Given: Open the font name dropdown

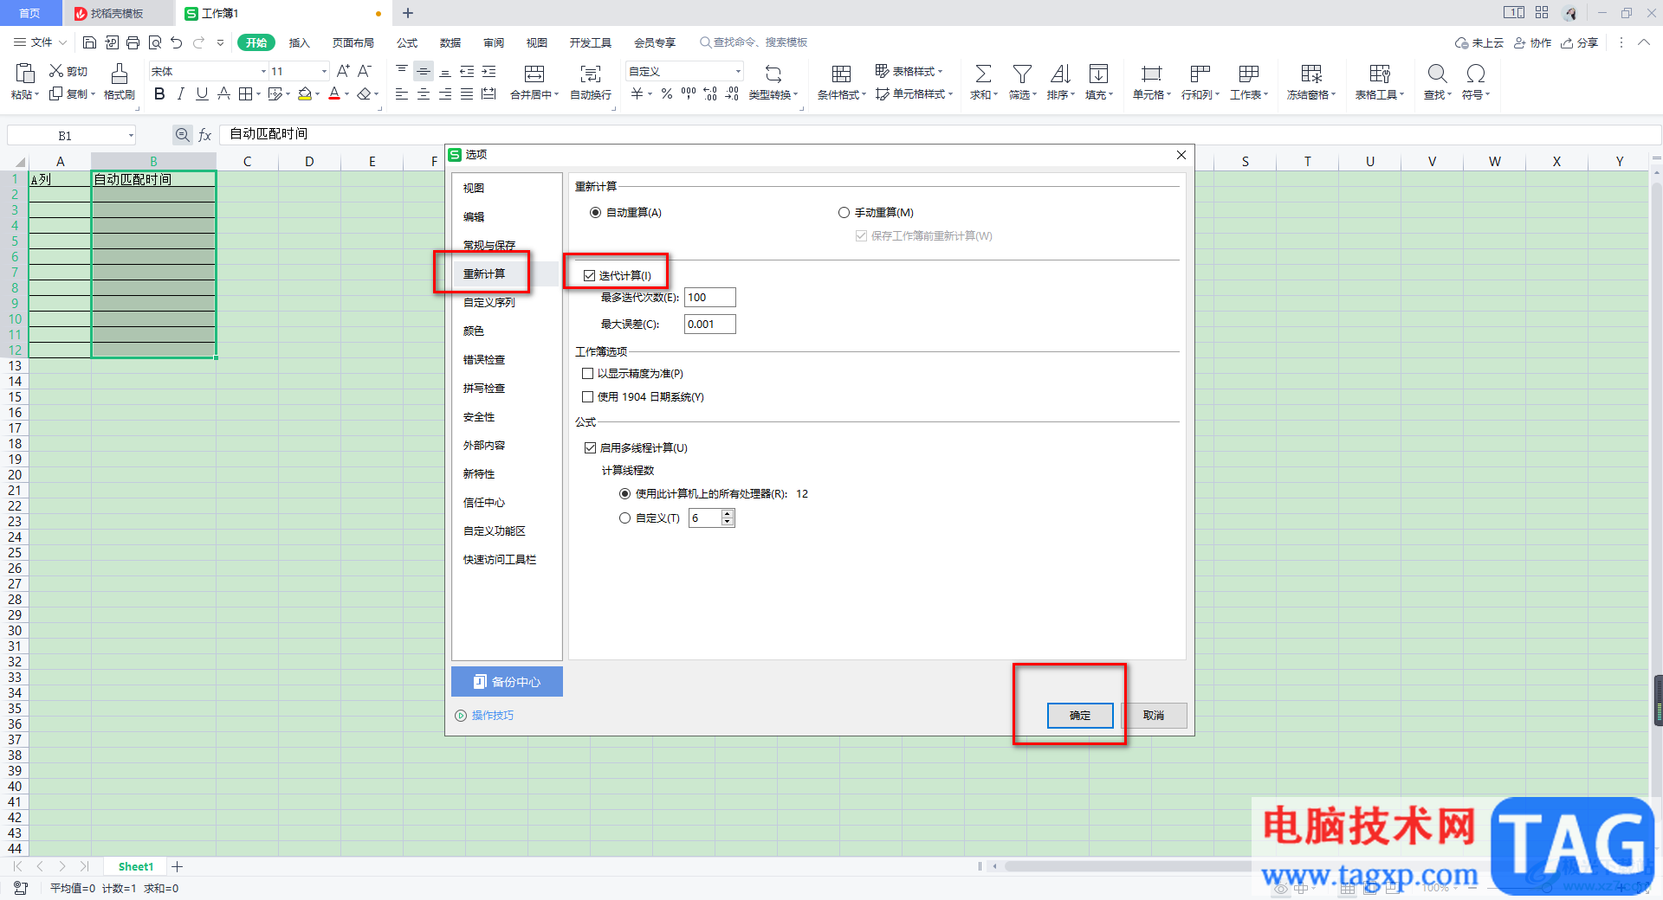Looking at the screenshot, I should point(263,72).
